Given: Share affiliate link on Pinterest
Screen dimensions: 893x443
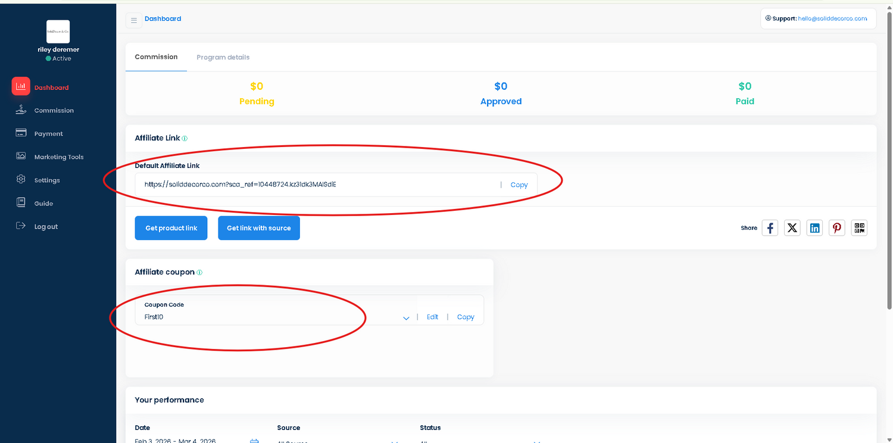Looking at the screenshot, I should point(836,227).
